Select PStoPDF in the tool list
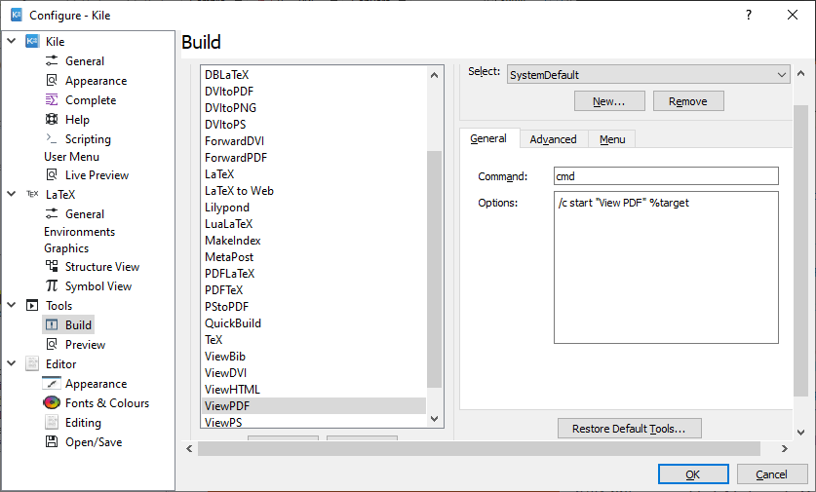This screenshot has width=816, height=492. tap(314, 306)
